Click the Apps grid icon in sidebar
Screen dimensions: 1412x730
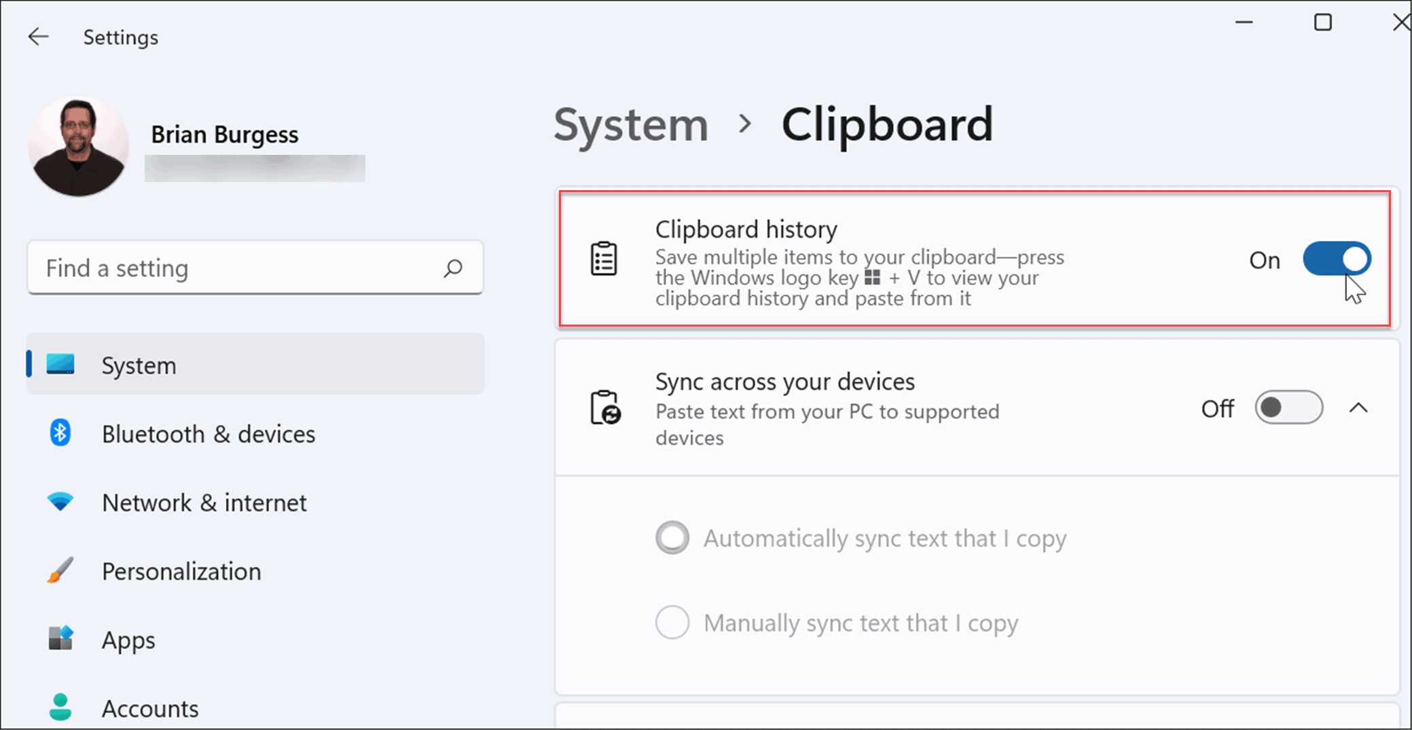click(60, 639)
